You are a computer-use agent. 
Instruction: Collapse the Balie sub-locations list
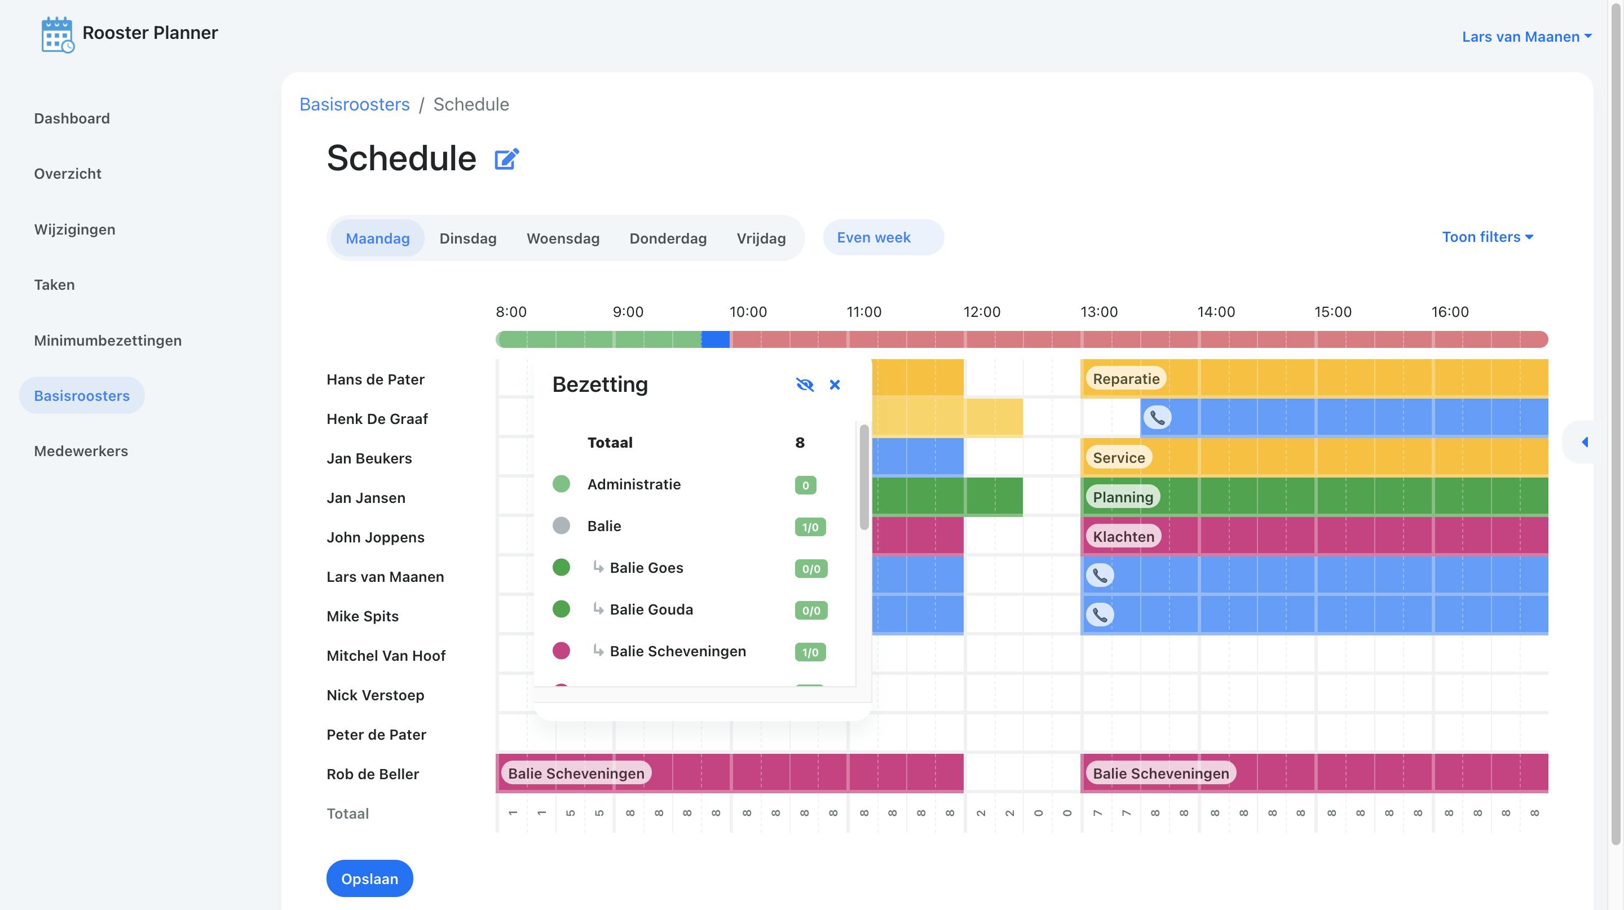(x=603, y=525)
